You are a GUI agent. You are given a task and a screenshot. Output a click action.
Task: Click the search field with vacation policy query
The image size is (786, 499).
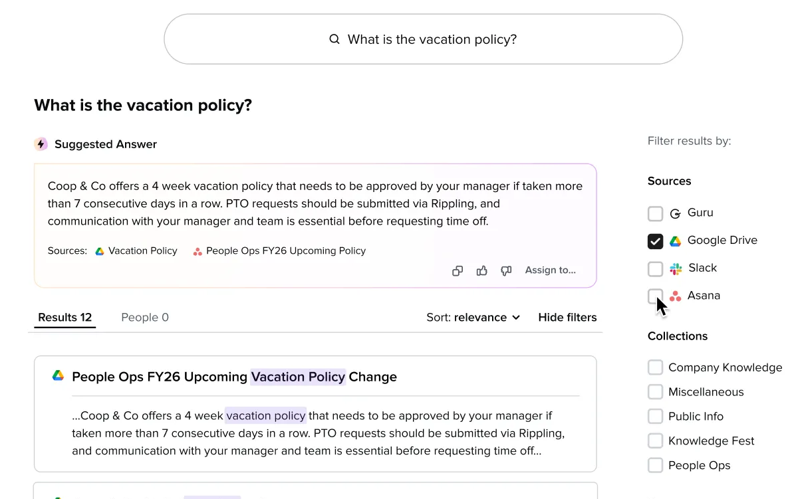pyautogui.click(x=423, y=39)
